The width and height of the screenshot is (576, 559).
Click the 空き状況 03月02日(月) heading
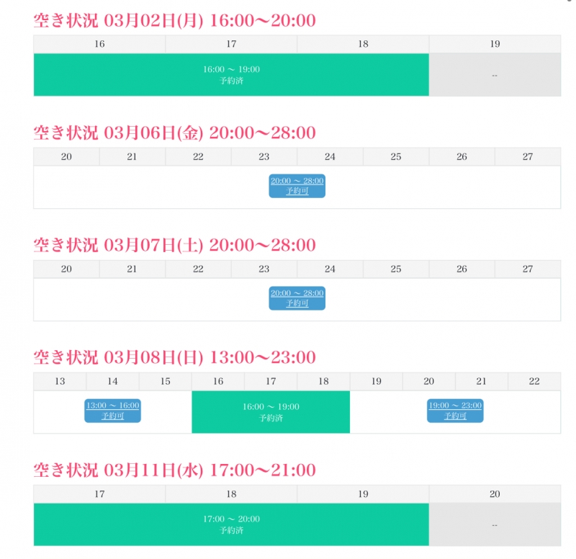175,20
